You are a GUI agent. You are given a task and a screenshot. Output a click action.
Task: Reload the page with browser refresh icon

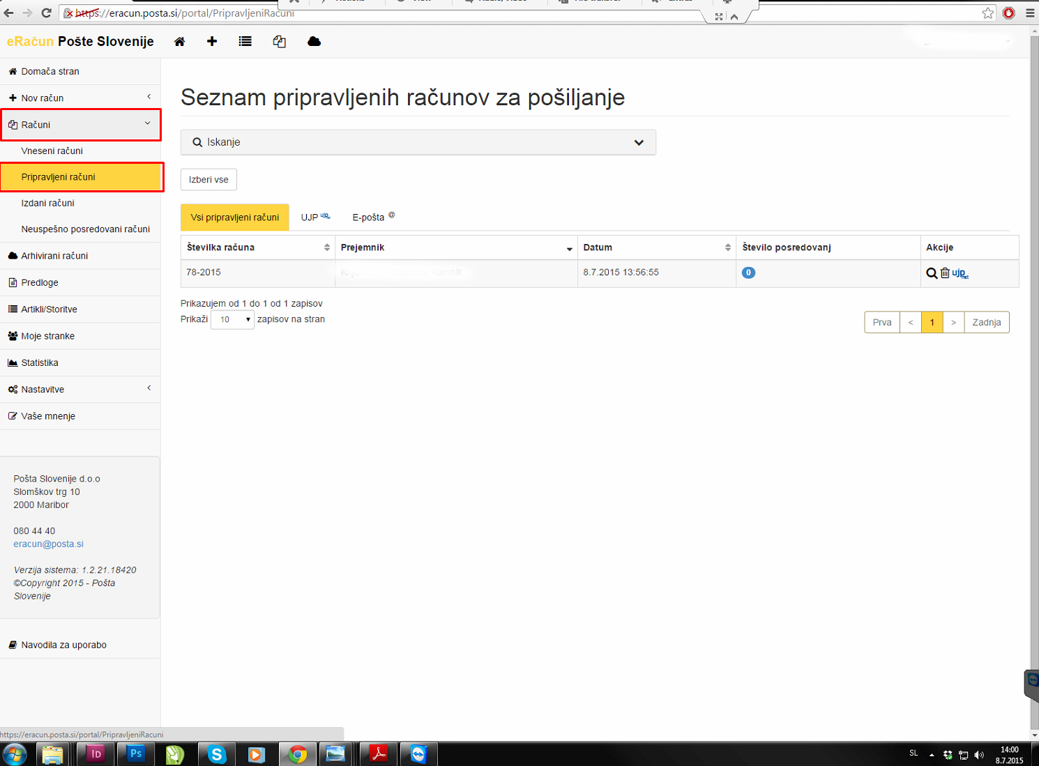point(46,13)
